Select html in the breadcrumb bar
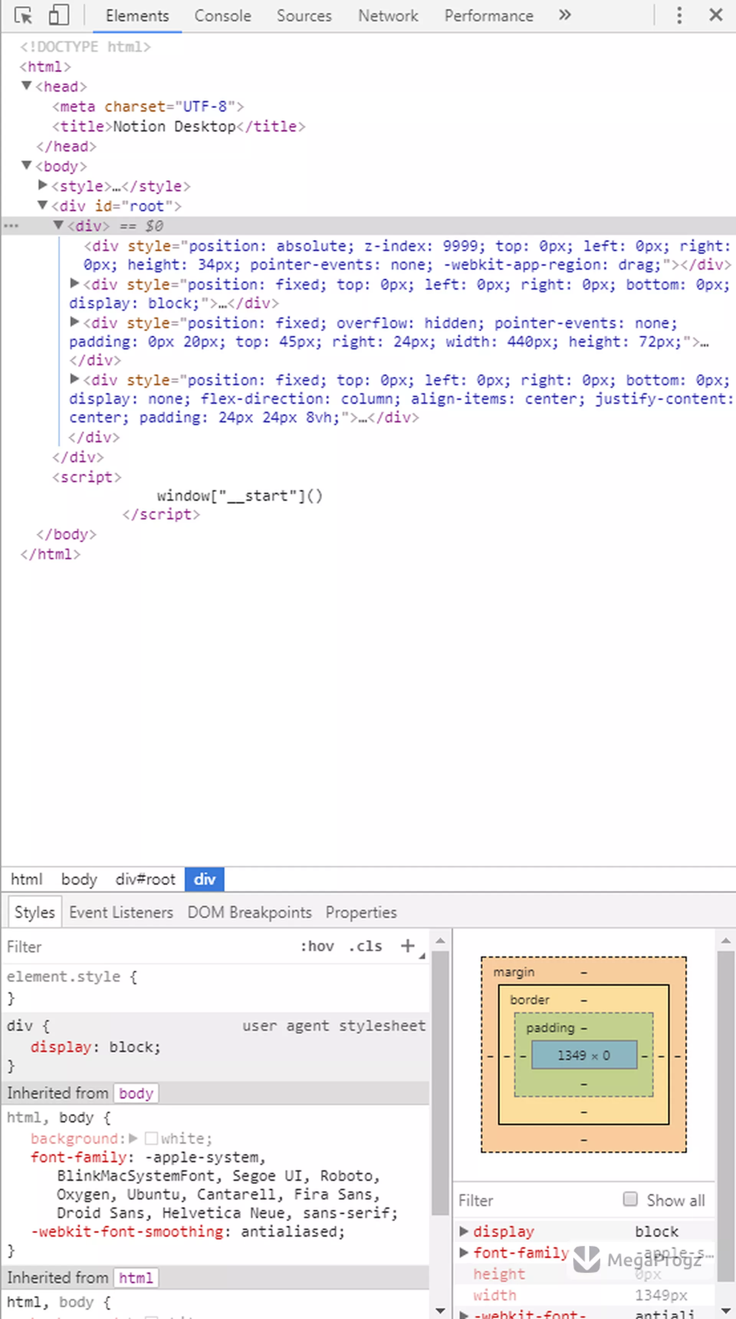The image size is (736, 1319). [26, 880]
